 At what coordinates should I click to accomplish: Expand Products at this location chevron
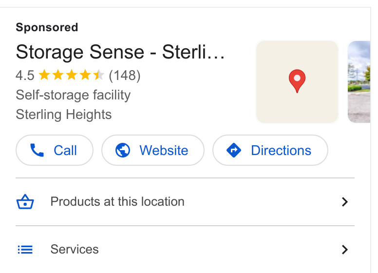(345, 202)
